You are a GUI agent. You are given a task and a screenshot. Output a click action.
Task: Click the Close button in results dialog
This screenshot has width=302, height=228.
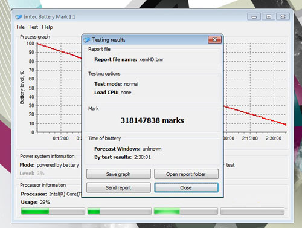(186, 187)
